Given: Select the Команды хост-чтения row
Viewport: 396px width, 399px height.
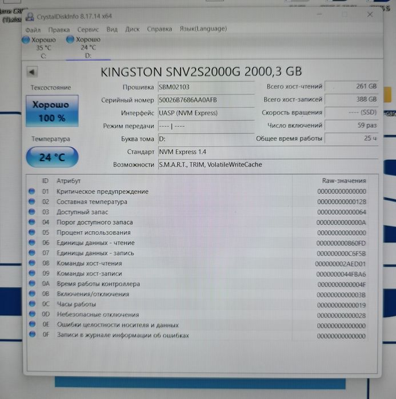Looking at the screenshot, I should [198, 263].
